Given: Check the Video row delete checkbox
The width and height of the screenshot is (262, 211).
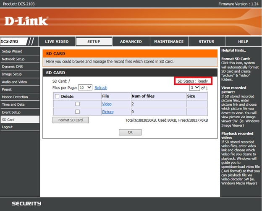Looking at the screenshot, I should (x=77, y=104).
